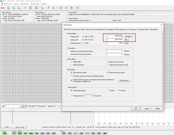Open the Error handling tab

click(109, 29)
